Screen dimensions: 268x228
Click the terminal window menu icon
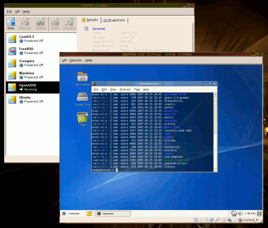[x=94, y=84]
